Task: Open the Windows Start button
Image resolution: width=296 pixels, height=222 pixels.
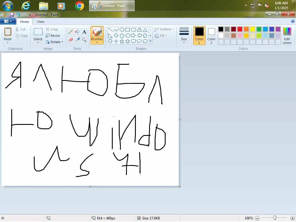Action: point(8,6)
